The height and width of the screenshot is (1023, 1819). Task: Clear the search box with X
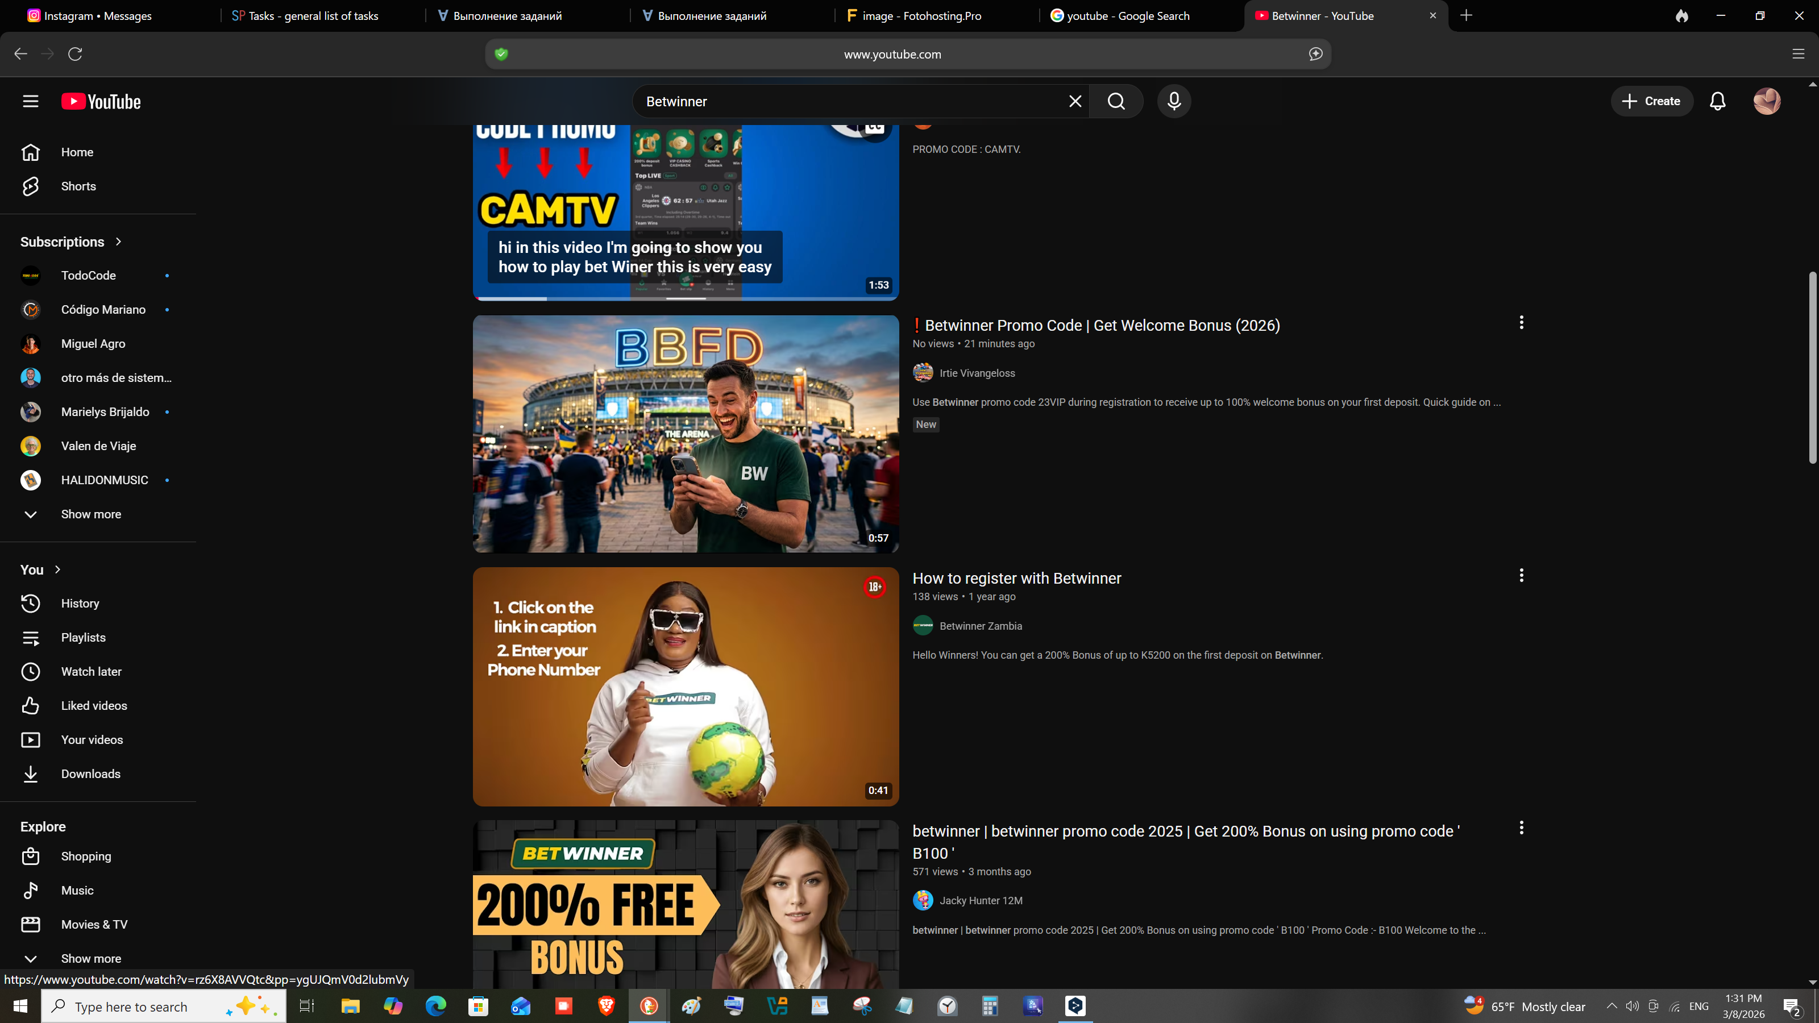(x=1075, y=101)
